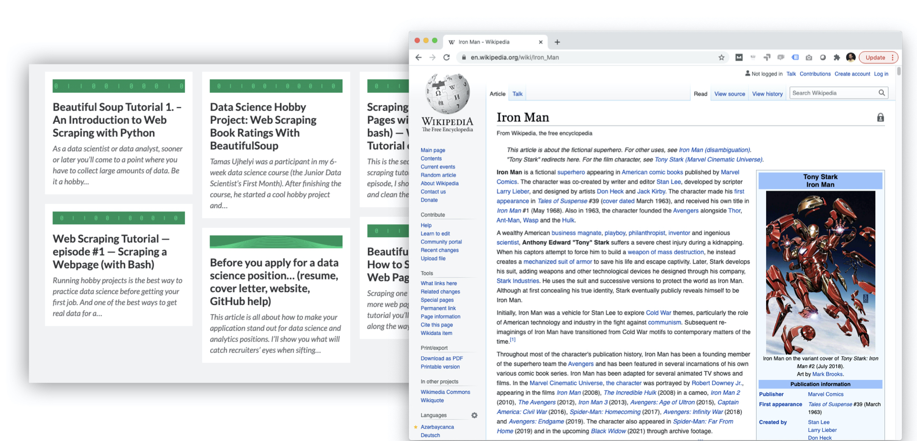This screenshot has width=917, height=441.
Task: Open the View history tab
Action: [x=767, y=94]
